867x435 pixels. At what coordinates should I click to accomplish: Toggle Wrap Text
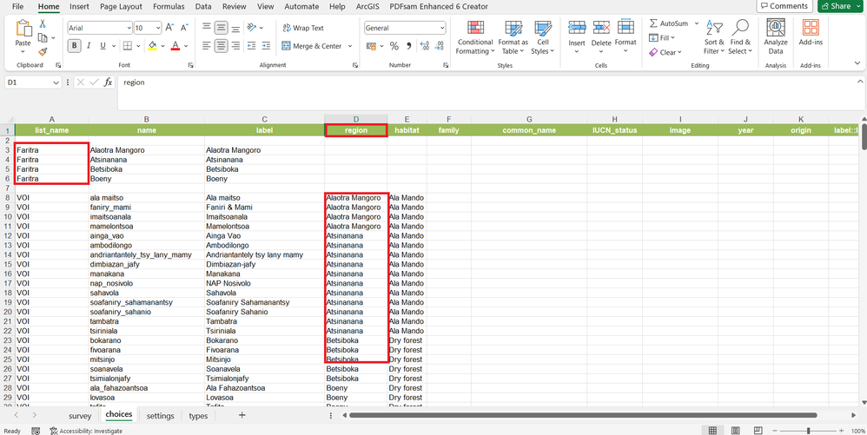click(303, 28)
